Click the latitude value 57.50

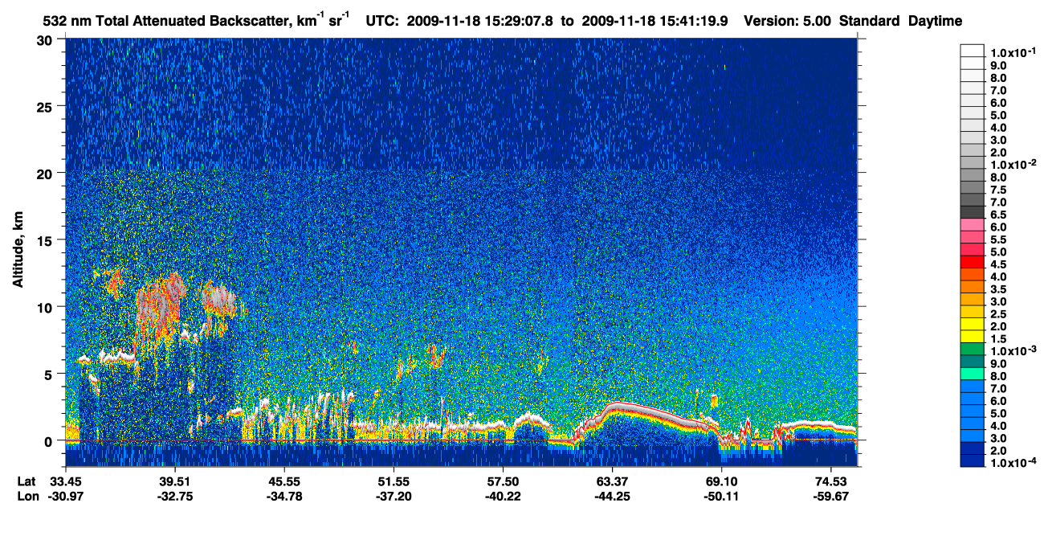coord(502,481)
